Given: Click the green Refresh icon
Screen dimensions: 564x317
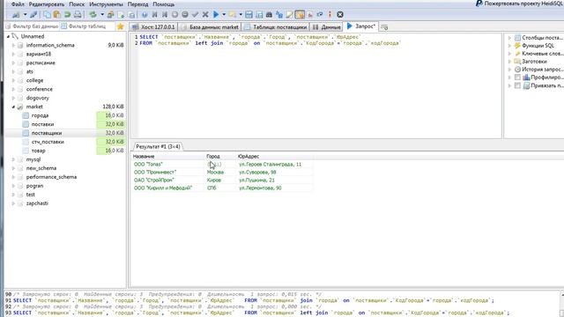Looking at the screenshot, I should (x=93, y=15).
